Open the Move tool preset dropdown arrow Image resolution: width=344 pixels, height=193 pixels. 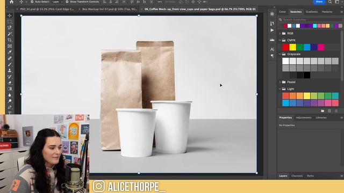pos(26,2)
